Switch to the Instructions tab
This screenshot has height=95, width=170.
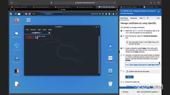tap(124, 18)
